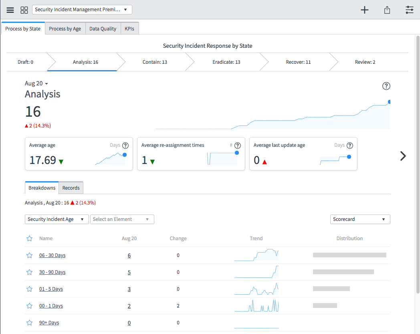Open the Security Incident Age breakdown dropdown
This screenshot has height=334, width=420.
click(57, 219)
